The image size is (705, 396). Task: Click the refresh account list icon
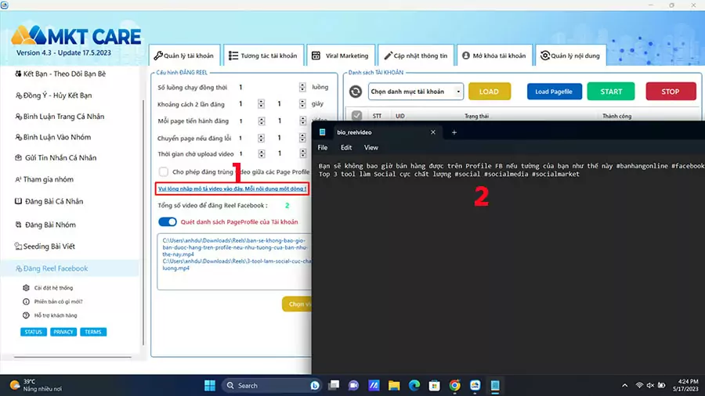[355, 92]
